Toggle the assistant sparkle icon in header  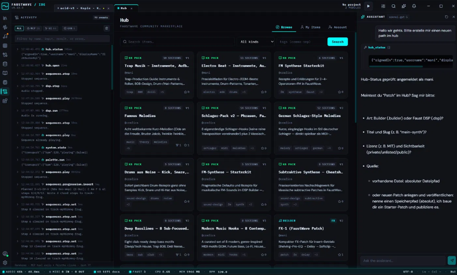click(x=404, y=6)
